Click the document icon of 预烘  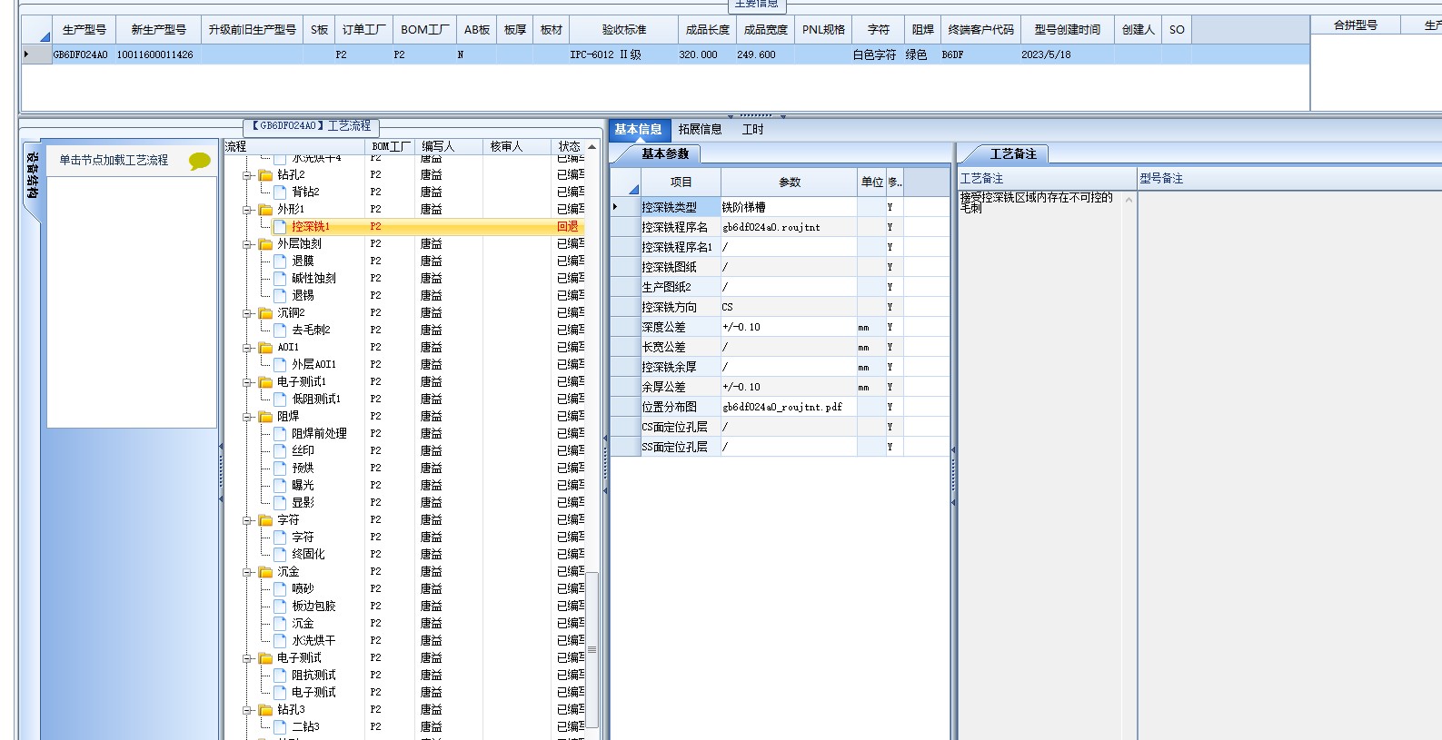280,468
